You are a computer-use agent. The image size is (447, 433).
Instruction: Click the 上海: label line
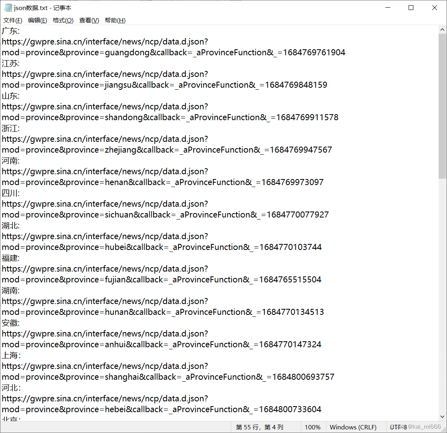(11, 355)
